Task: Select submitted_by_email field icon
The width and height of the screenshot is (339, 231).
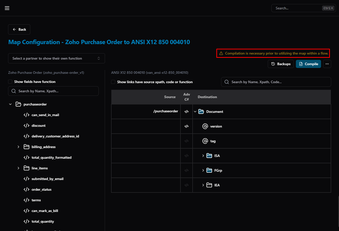Action: coord(26,179)
